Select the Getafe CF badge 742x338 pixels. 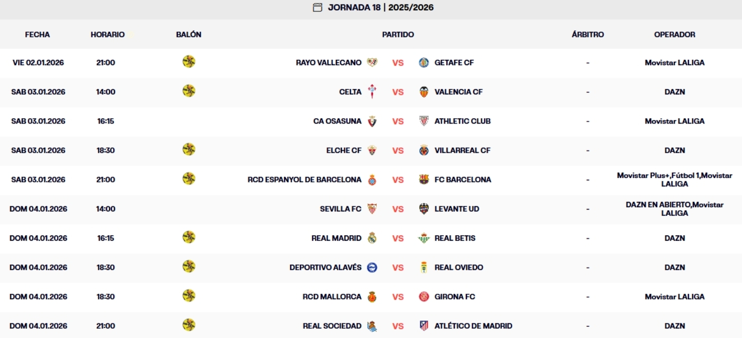423,62
